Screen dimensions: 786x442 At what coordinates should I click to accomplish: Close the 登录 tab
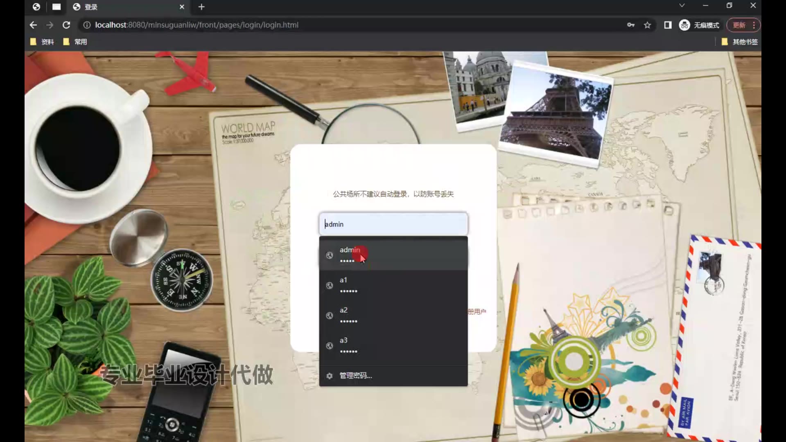point(182,7)
